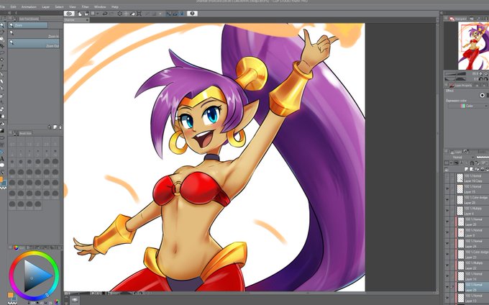Open the Filter menu
The image size is (489, 305).
coord(85,6)
